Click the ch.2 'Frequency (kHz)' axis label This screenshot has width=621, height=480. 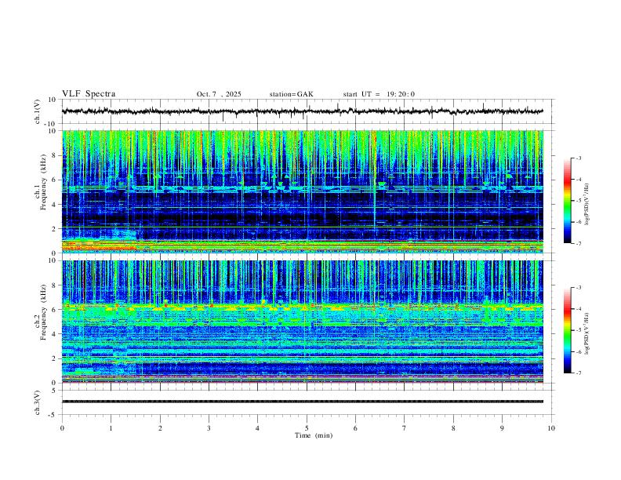tap(43, 312)
